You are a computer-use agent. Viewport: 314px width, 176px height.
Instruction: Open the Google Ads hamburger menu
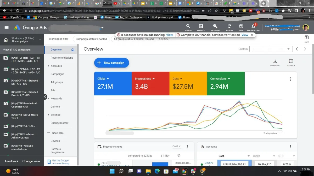point(7,28)
